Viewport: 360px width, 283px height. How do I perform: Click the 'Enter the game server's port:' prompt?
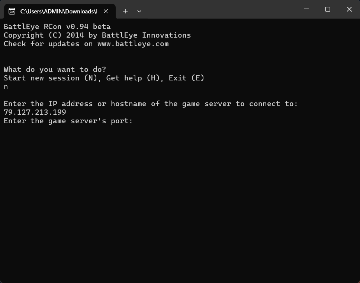(x=68, y=121)
